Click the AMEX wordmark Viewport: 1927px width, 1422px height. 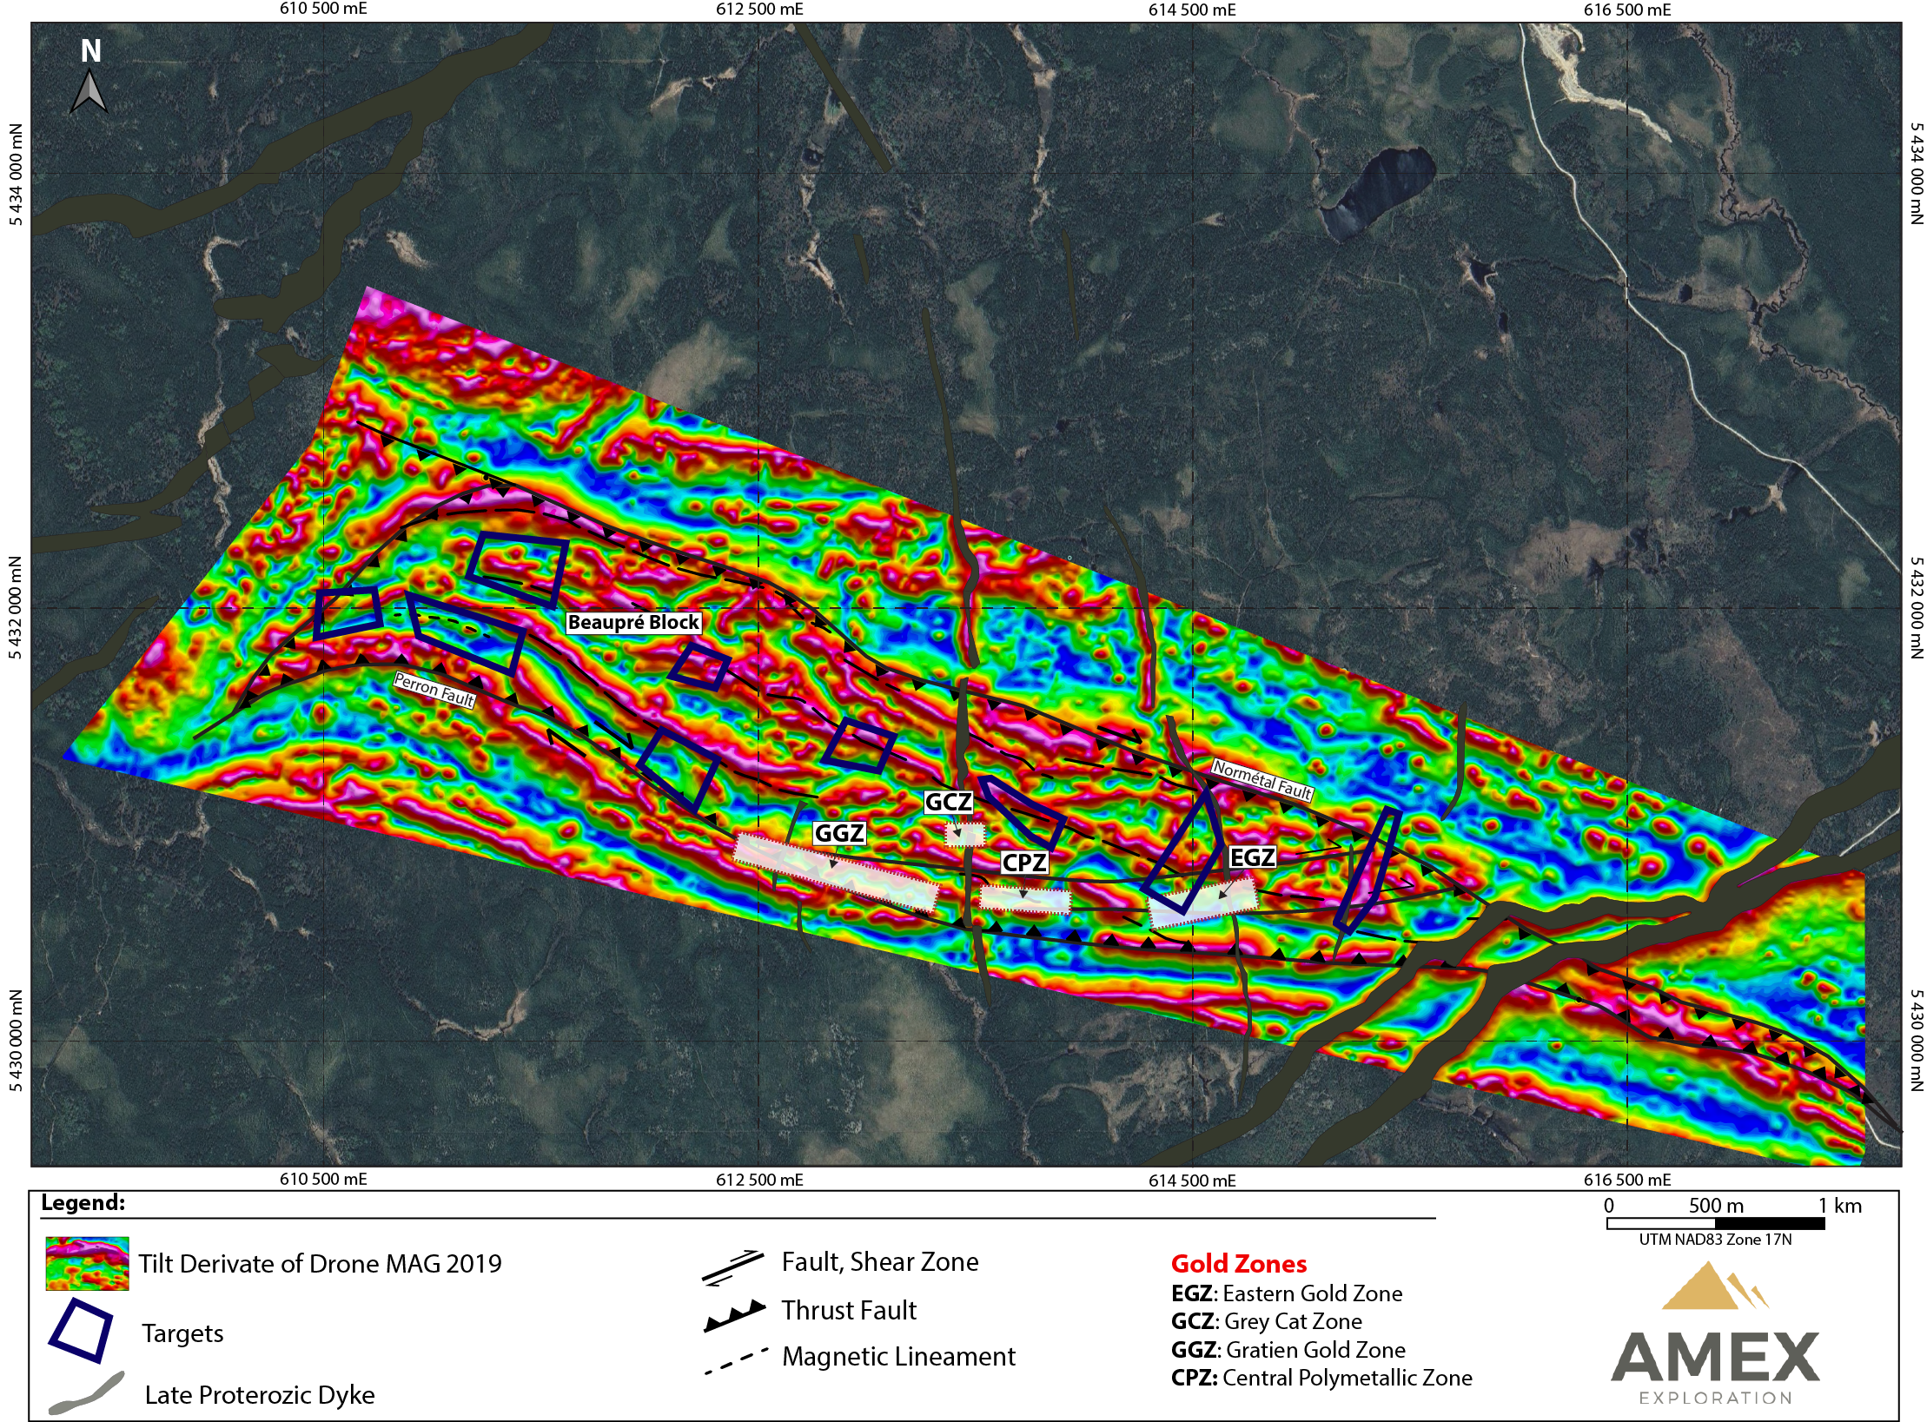coord(1715,1356)
